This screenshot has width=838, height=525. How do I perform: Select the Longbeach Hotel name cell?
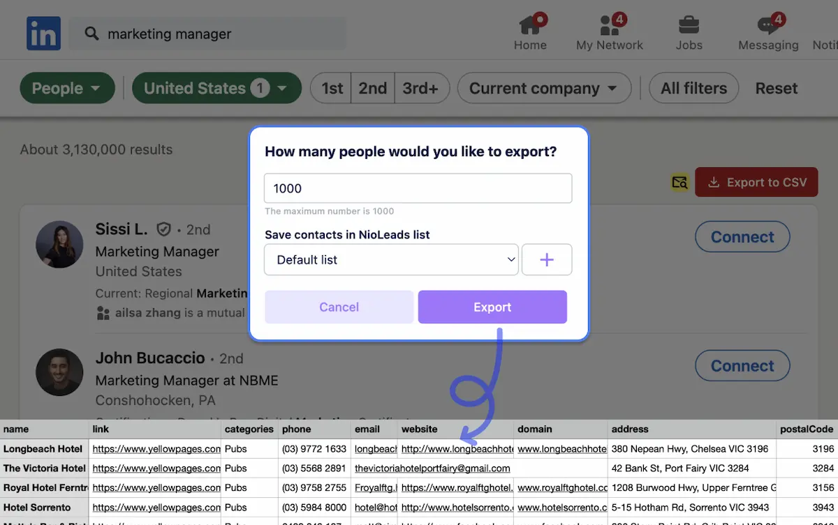click(45, 449)
